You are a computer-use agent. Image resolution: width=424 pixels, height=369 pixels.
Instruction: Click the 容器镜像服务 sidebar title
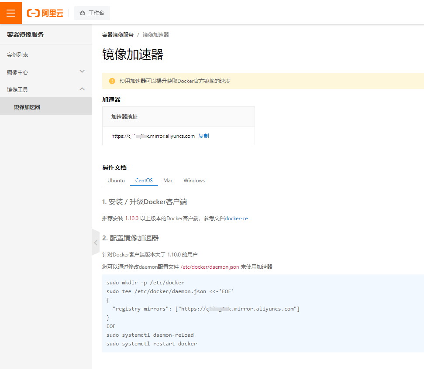coord(25,34)
